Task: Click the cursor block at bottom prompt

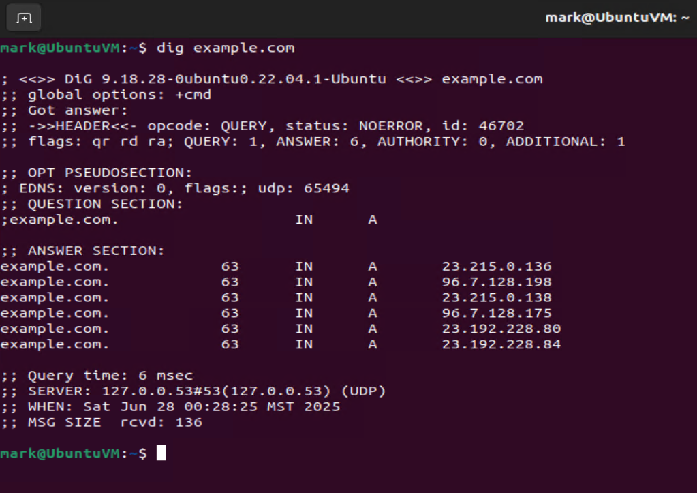Action: coord(161,453)
